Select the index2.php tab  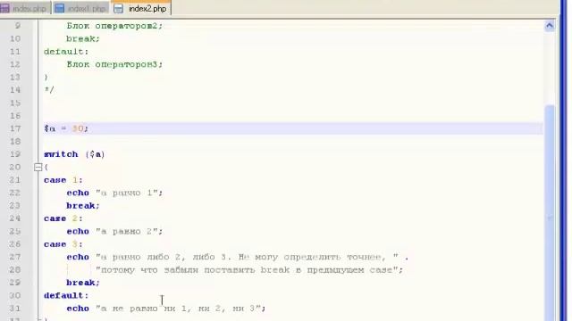click(141, 8)
